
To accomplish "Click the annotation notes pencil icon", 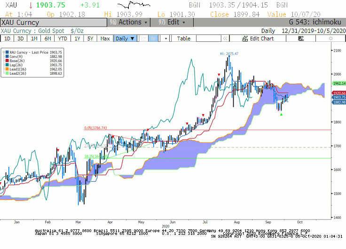I will 301,39.
